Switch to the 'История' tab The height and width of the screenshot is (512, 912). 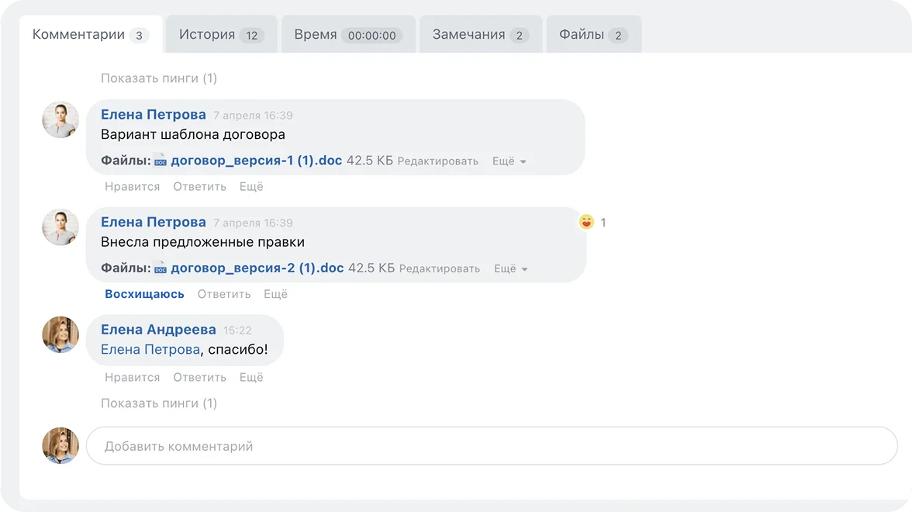221,35
